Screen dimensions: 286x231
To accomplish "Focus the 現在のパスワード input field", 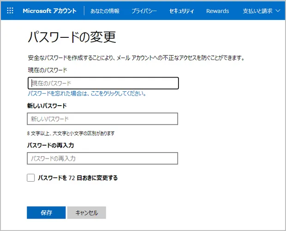I will (x=103, y=83).
